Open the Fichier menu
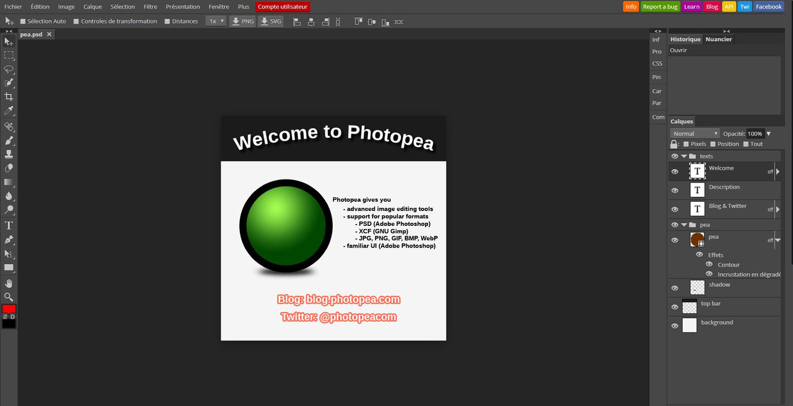The image size is (793, 406). pos(13,7)
